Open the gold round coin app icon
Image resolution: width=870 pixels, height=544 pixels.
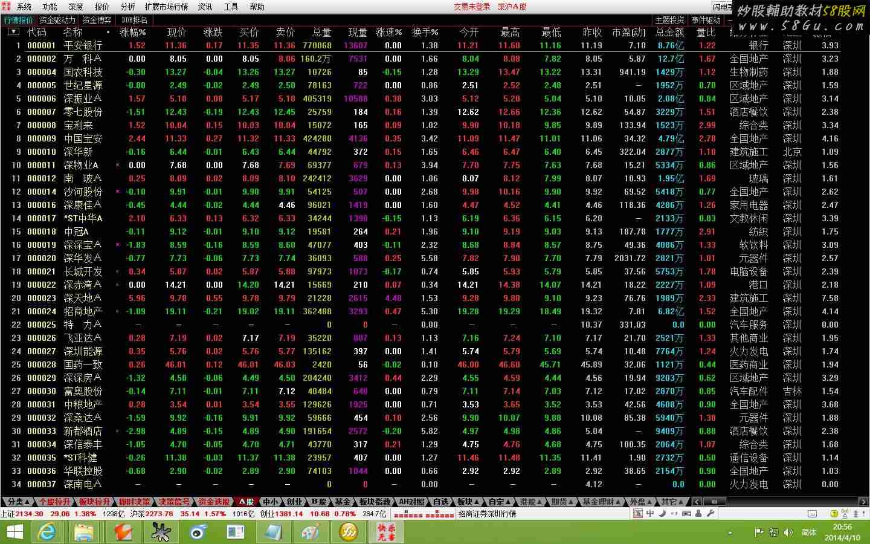(349, 533)
